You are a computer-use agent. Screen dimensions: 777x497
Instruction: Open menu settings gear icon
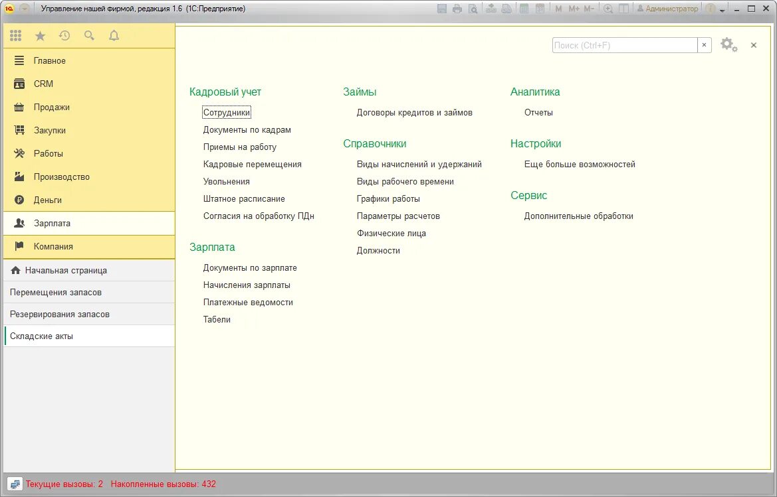coord(729,44)
